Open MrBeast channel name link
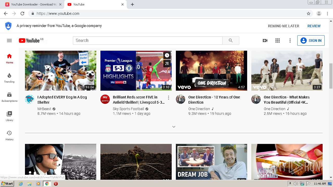This screenshot has width=333, height=187. point(44,109)
